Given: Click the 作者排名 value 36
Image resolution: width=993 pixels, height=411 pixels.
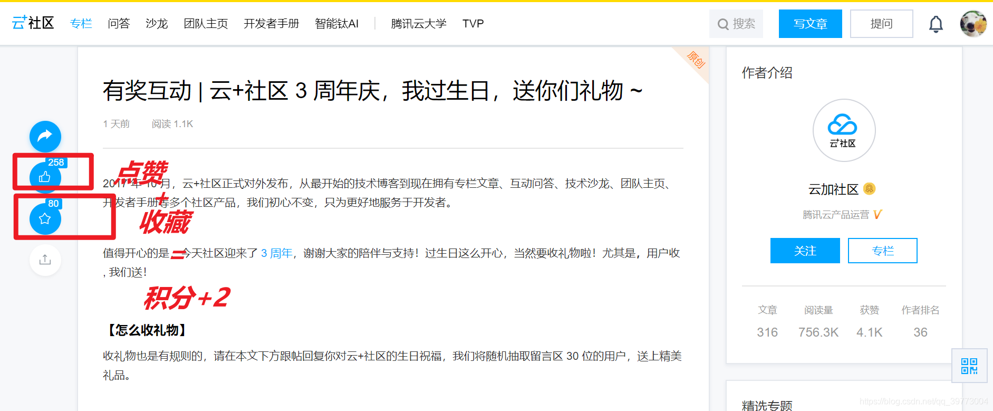Looking at the screenshot, I should pos(920,332).
